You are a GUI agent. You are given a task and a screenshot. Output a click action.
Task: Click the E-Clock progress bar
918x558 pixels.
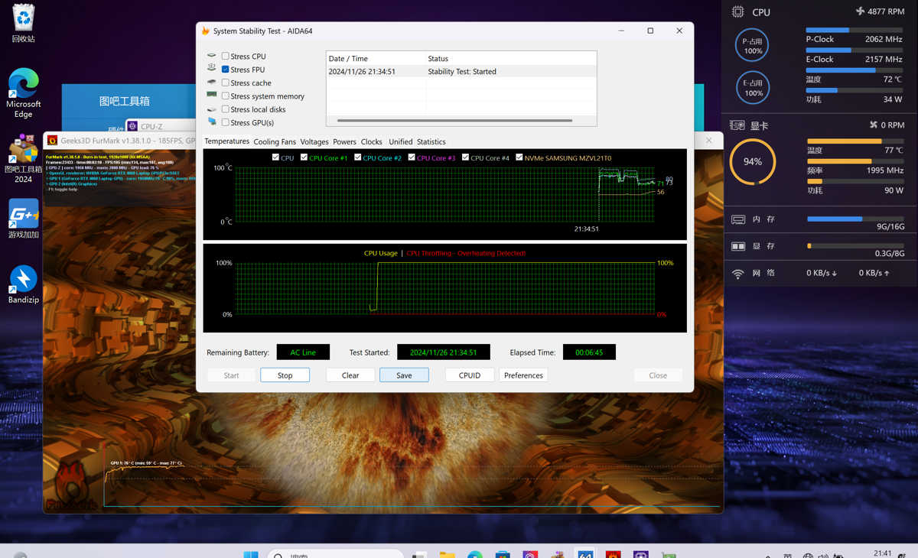point(855,50)
